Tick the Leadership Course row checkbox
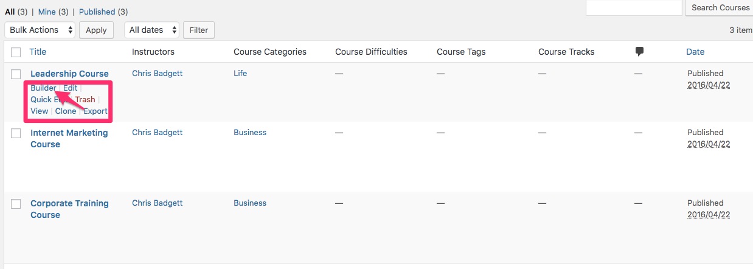The image size is (753, 269). point(16,74)
